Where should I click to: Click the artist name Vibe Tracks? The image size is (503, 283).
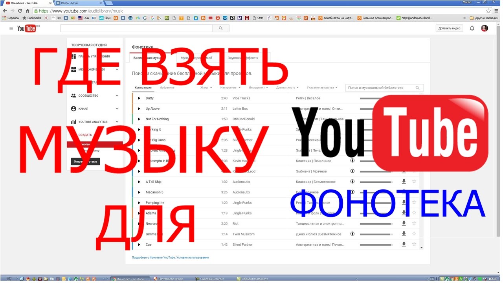click(241, 98)
